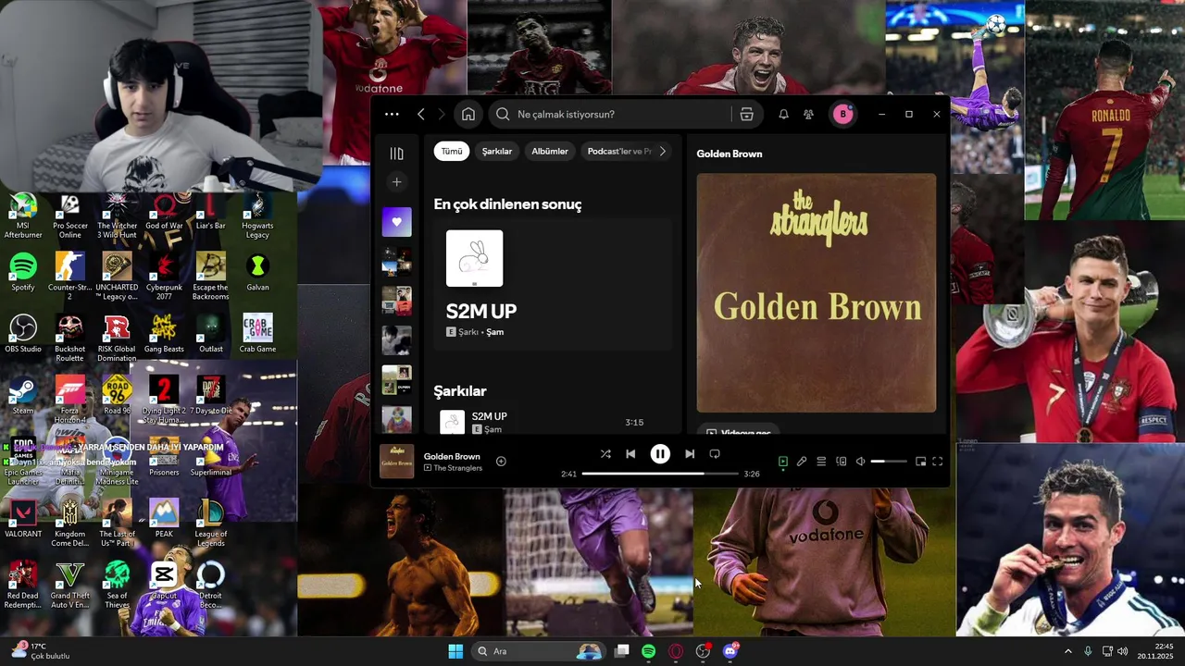Mute the Spotify volume
Image resolution: width=1185 pixels, height=666 pixels.
[860, 461]
